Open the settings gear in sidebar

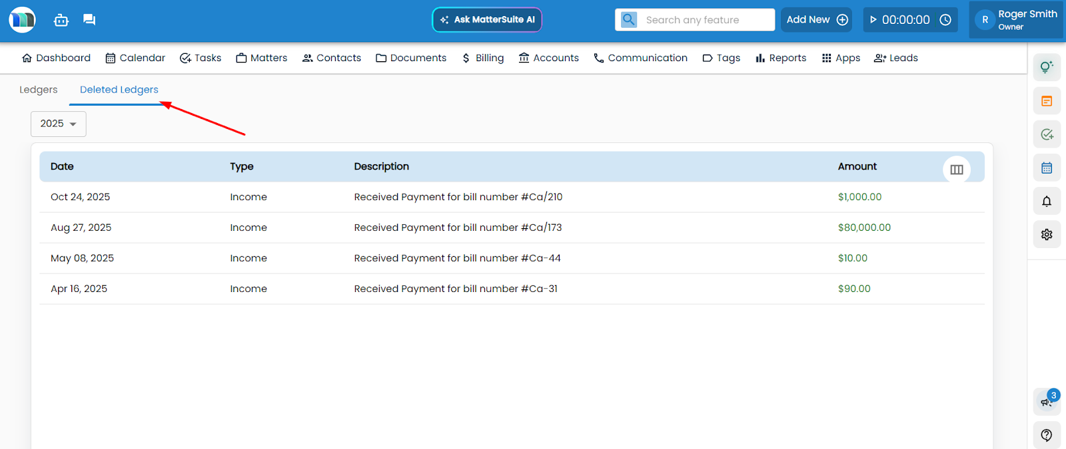click(x=1046, y=234)
